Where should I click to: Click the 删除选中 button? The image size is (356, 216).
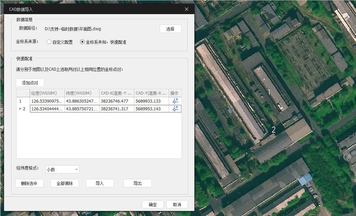point(29,183)
